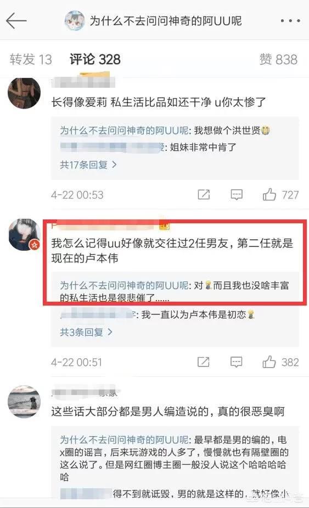The width and height of the screenshot is (309, 508).
Task: Open the 为什么不去问问神奇的阿UU呢 reply link about 洪世贤
Action: click(x=124, y=130)
